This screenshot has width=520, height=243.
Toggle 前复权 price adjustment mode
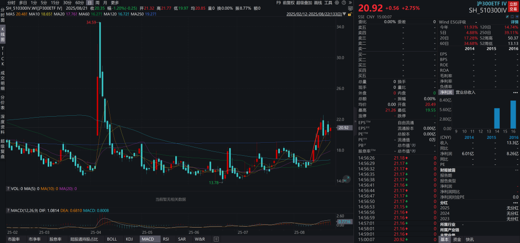click(x=289, y=3)
